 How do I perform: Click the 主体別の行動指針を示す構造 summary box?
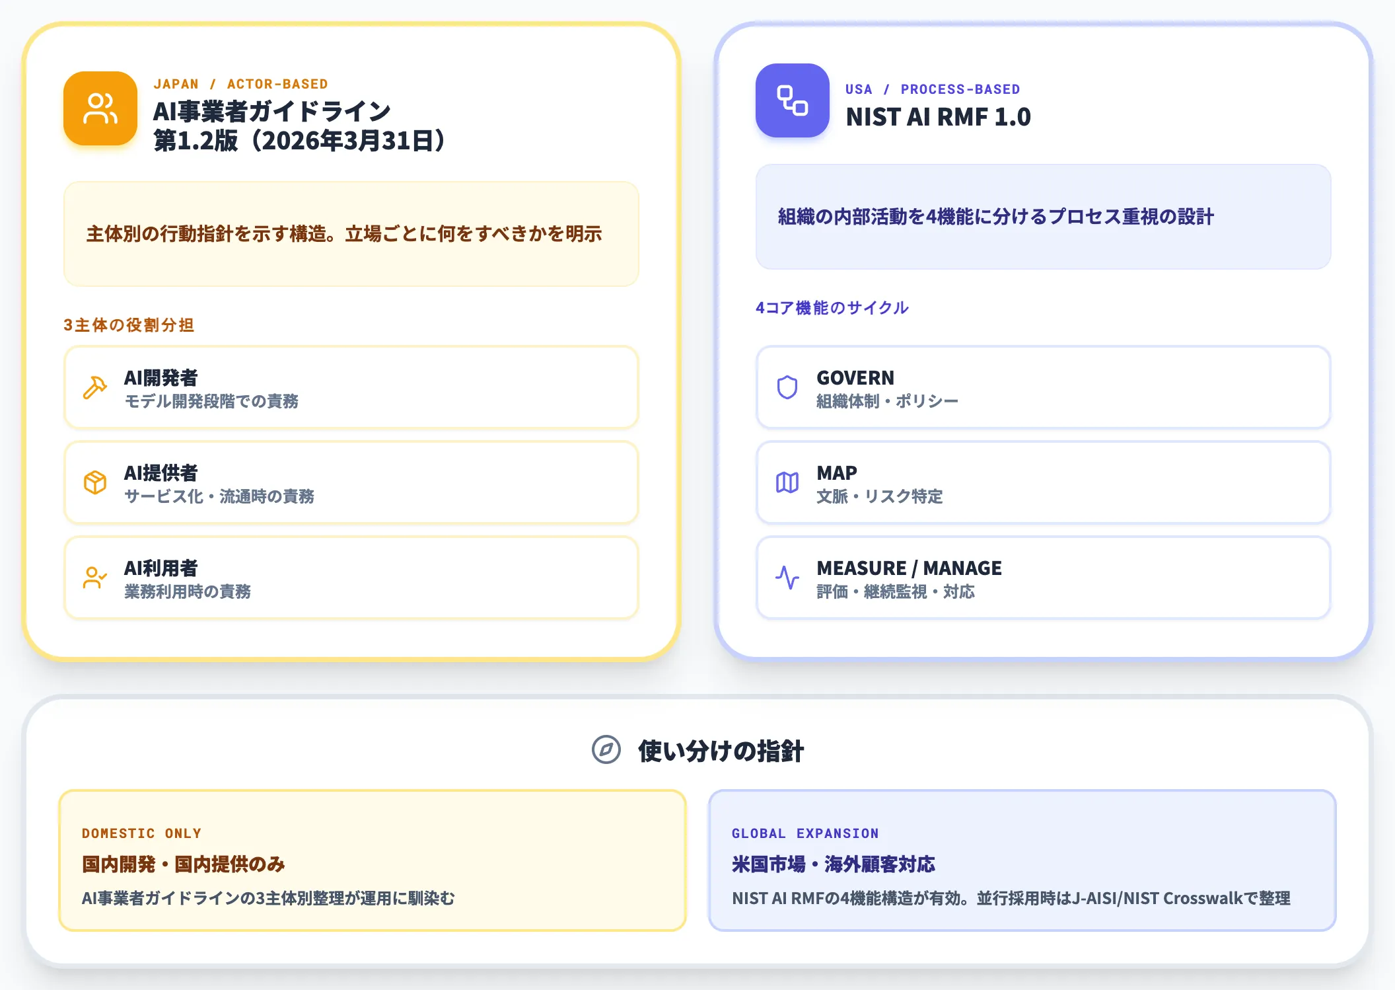[x=351, y=234]
